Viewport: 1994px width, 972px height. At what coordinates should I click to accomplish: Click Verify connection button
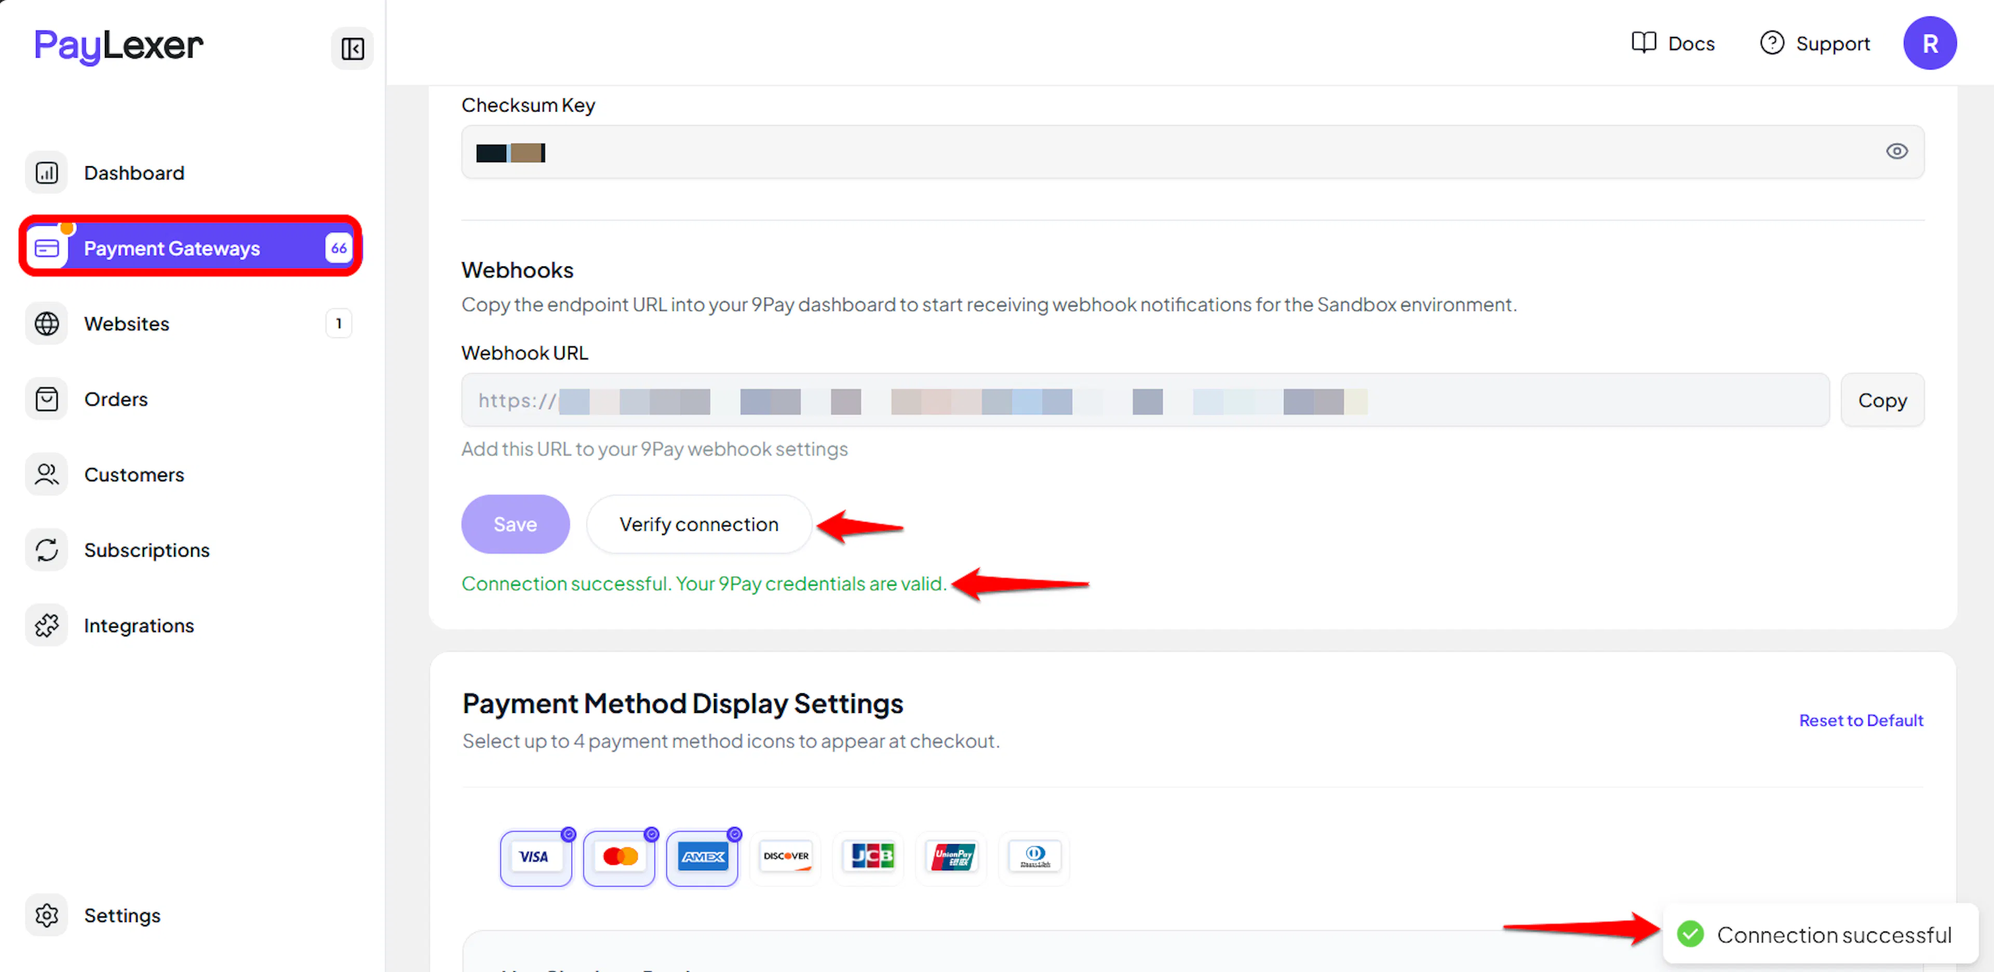point(699,524)
